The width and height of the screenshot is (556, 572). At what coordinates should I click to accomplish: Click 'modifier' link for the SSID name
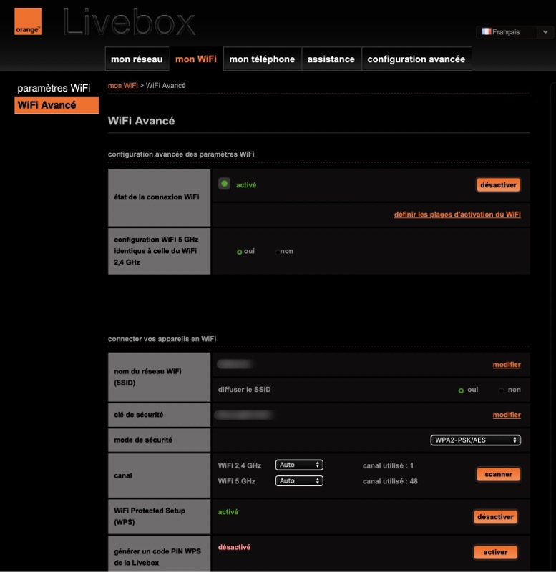click(507, 365)
